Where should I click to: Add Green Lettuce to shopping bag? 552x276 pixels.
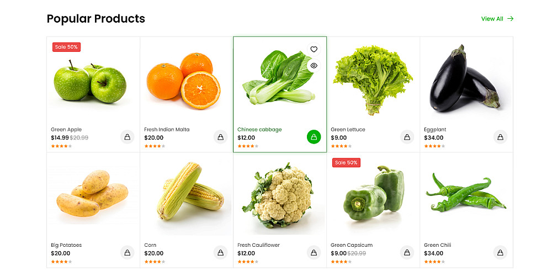pos(407,137)
